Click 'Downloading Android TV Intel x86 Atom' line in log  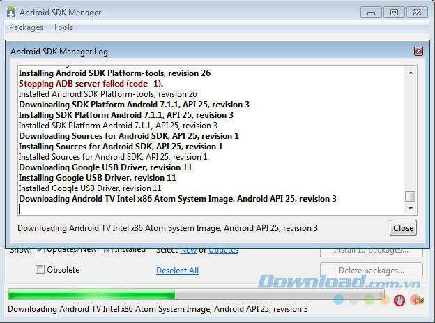coord(178,199)
